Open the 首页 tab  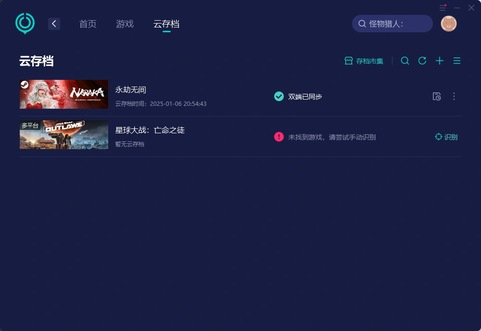click(x=88, y=24)
